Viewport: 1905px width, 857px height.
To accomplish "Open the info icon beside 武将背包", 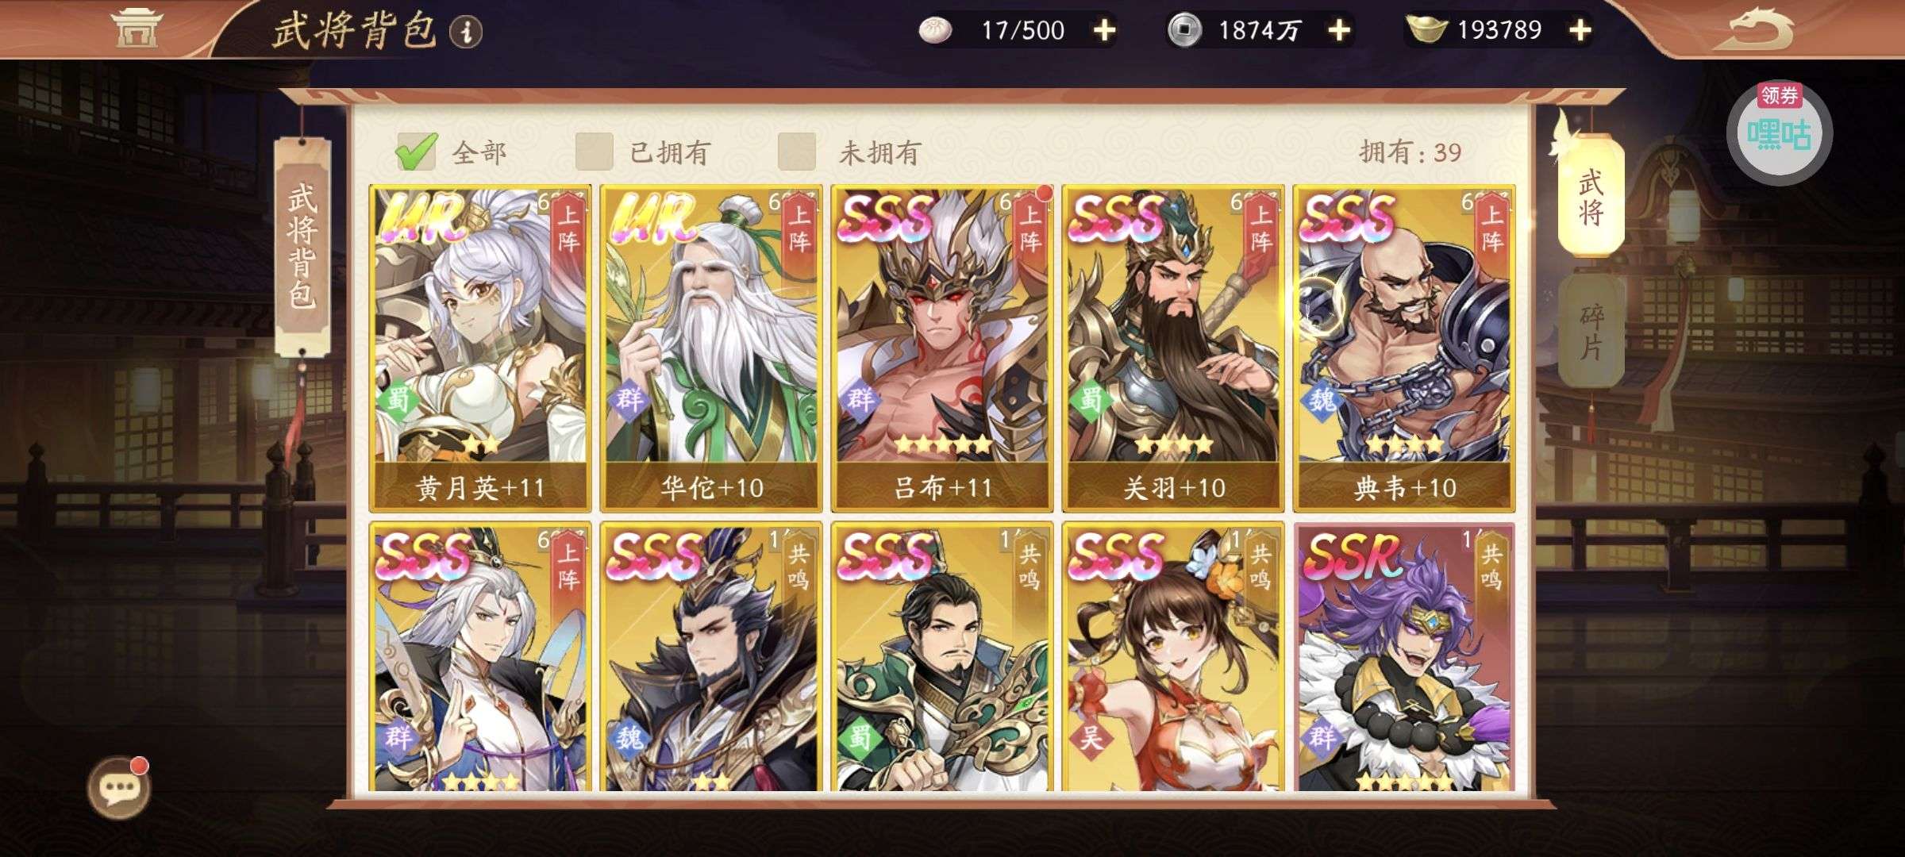I will (x=466, y=32).
